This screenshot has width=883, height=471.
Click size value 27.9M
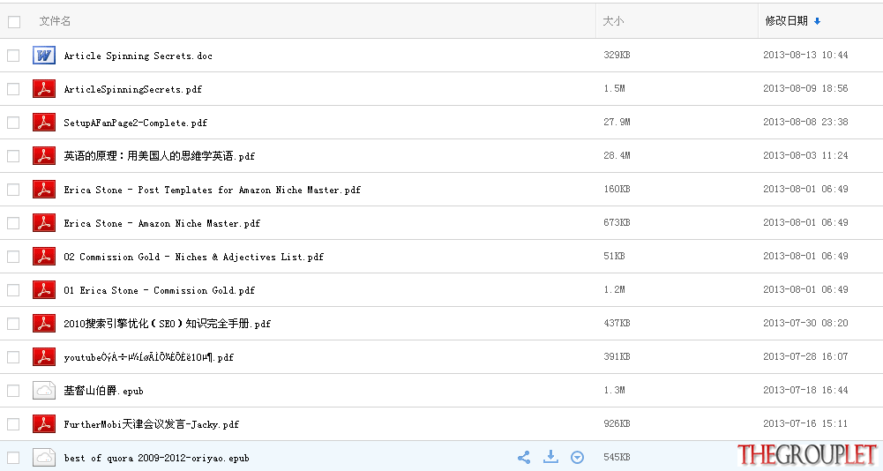[617, 122]
